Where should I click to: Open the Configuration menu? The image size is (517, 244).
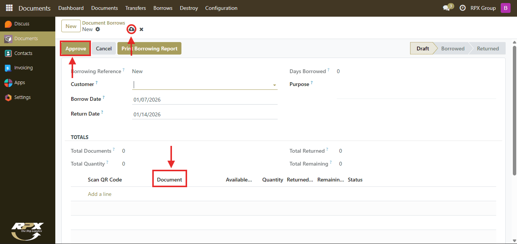(221, 8)
